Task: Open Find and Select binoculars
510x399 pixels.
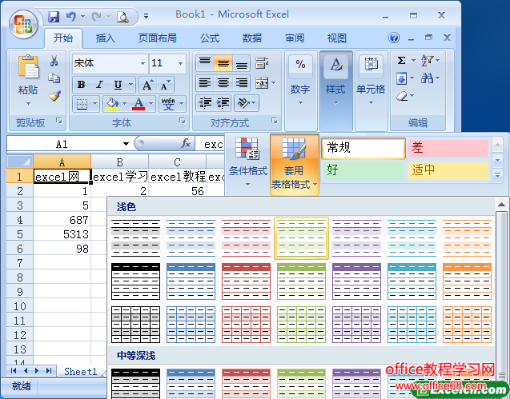Action: [427, 78]
